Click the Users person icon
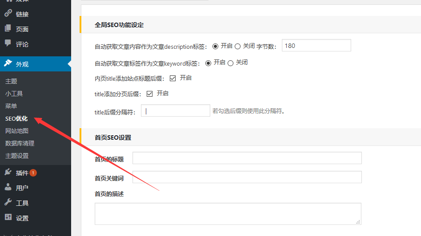The image size is (421, 236). [x=8, y=188]
